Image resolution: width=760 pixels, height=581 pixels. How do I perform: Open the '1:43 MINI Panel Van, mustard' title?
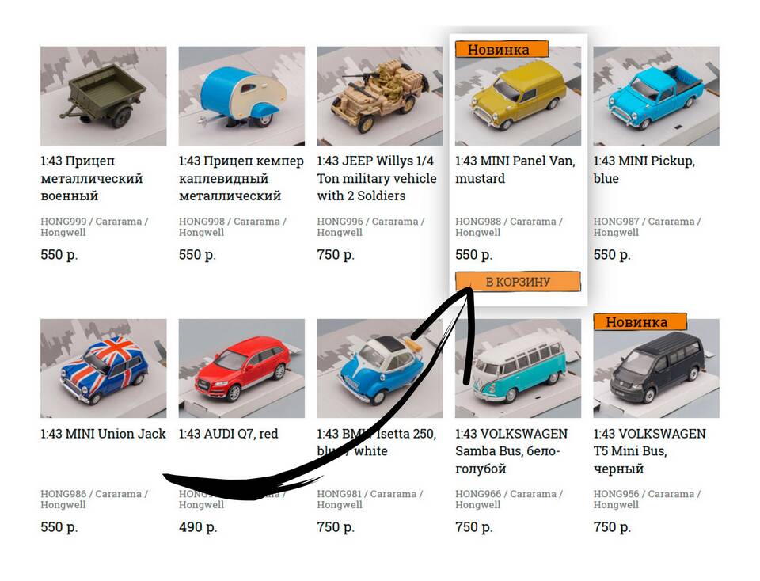pyautogui.click(x=515, y=169)
